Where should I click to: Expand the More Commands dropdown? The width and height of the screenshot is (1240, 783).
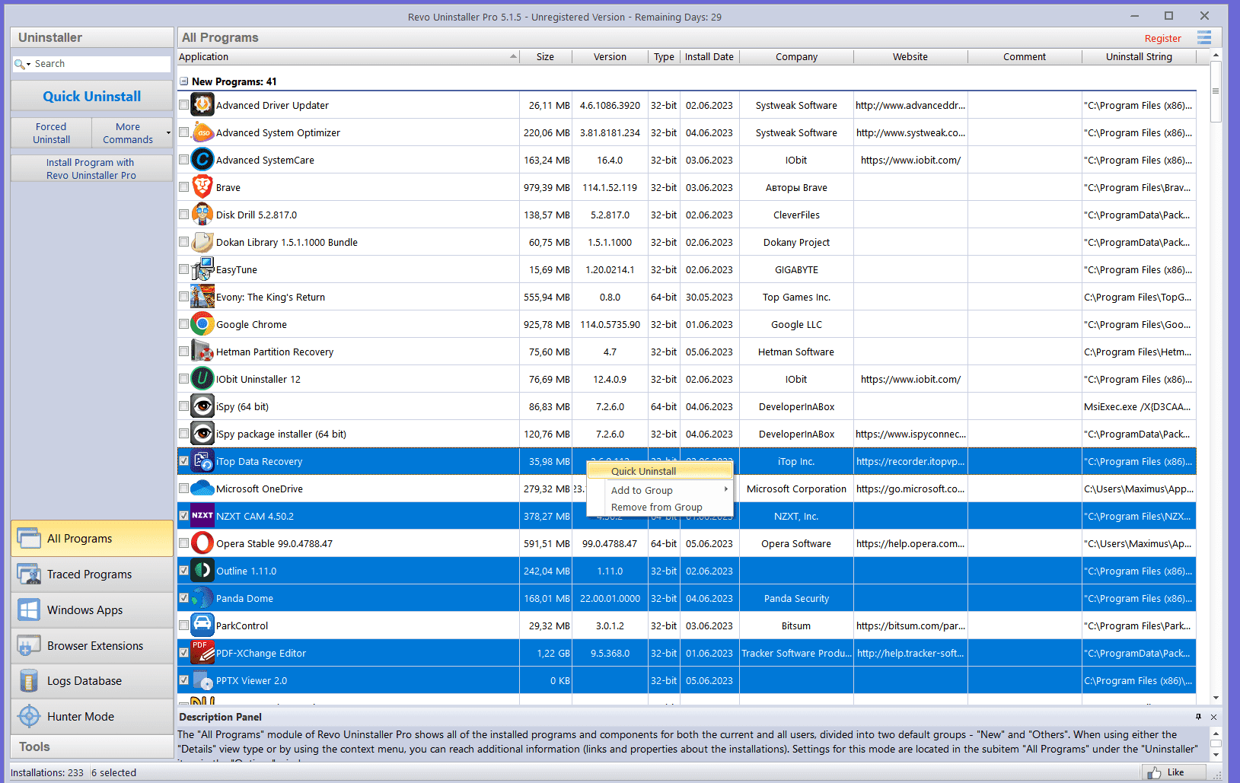coord(168,133)
